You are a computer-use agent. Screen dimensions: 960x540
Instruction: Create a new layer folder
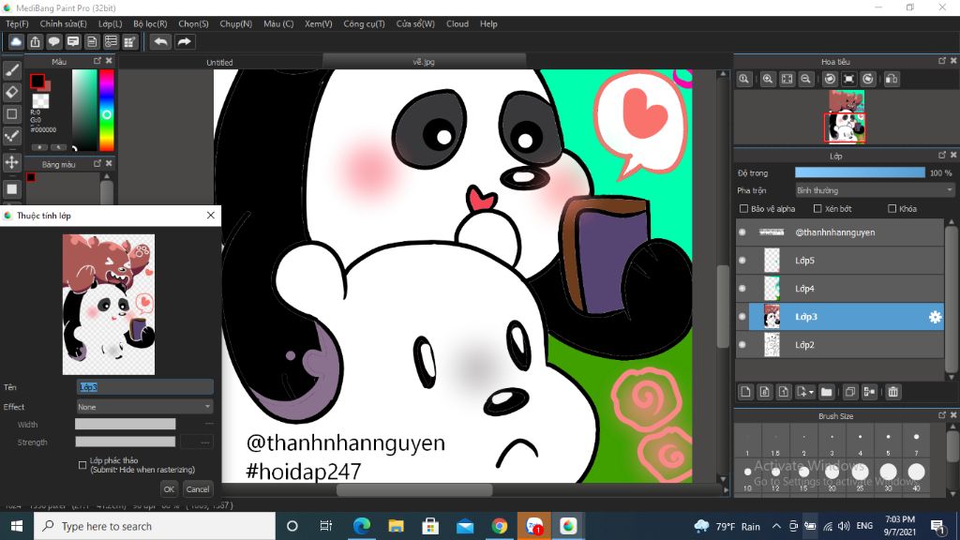(827, 392)
